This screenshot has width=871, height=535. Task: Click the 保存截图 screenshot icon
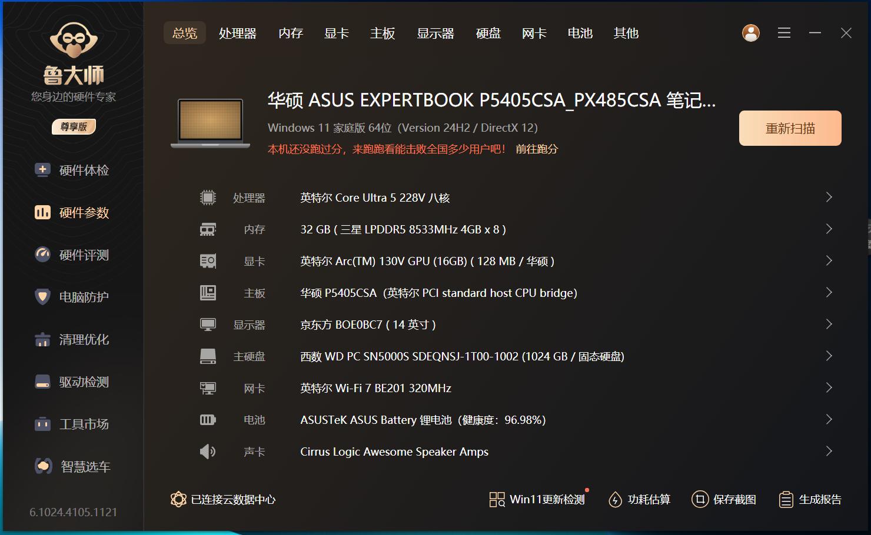click(700, 500)
